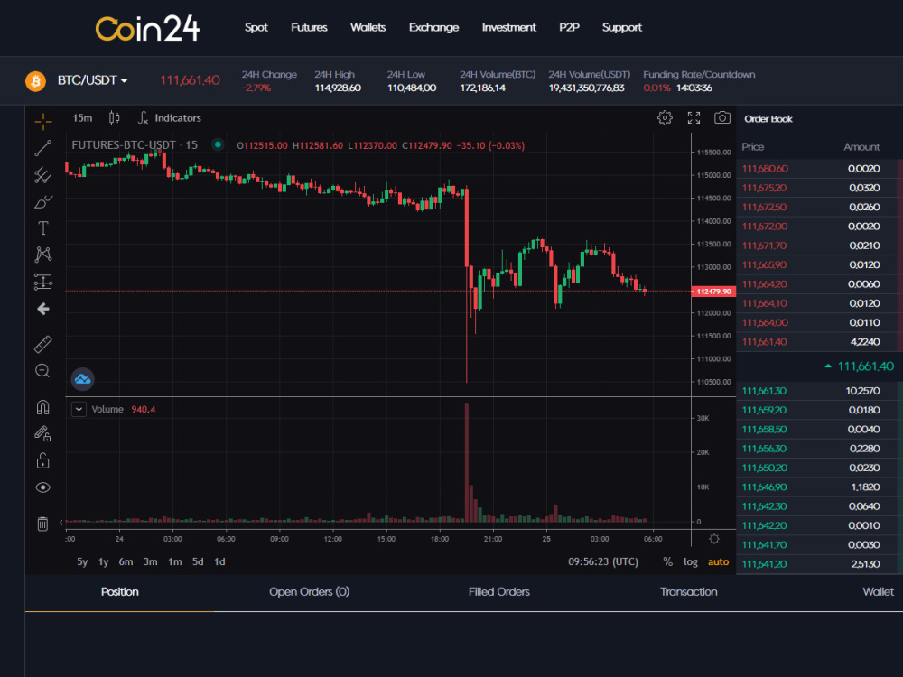Pick the brush drawing tool

[43, 202]
